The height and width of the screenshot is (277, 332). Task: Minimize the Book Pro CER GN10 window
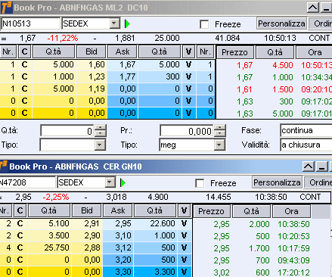coord(322,167)
